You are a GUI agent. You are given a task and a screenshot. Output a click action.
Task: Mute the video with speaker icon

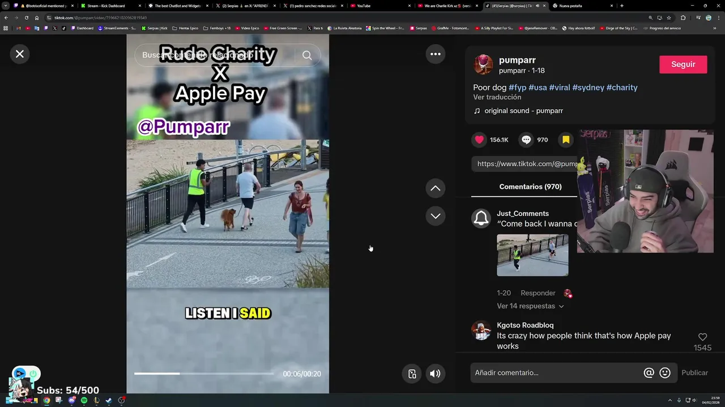(x=435, y=373)
